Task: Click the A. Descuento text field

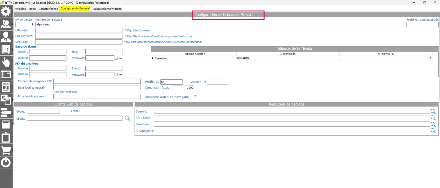Action: click(292, 131)
